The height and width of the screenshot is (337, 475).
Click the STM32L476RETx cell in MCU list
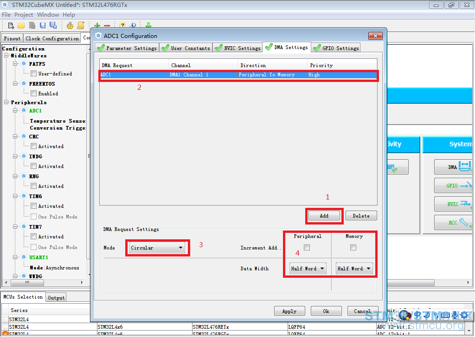click(239, 327)
